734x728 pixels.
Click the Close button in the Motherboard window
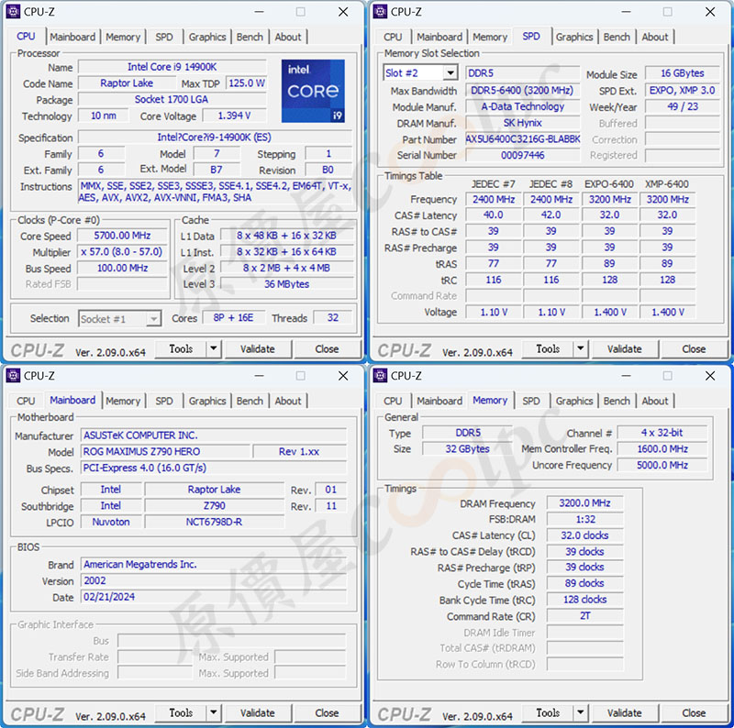pos(327,713)
